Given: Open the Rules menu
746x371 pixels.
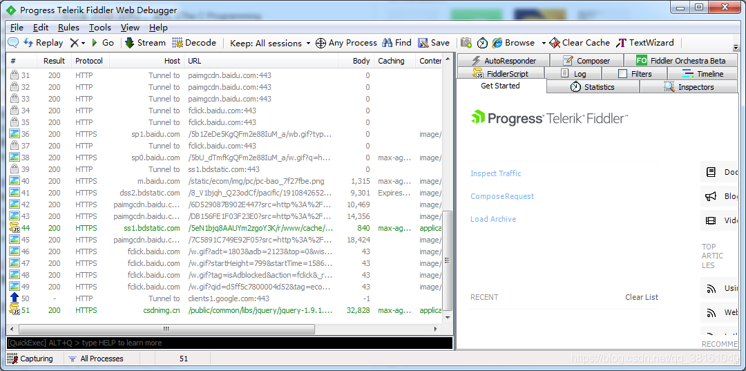Looking at the screenshot, I should tap(68, 28).
